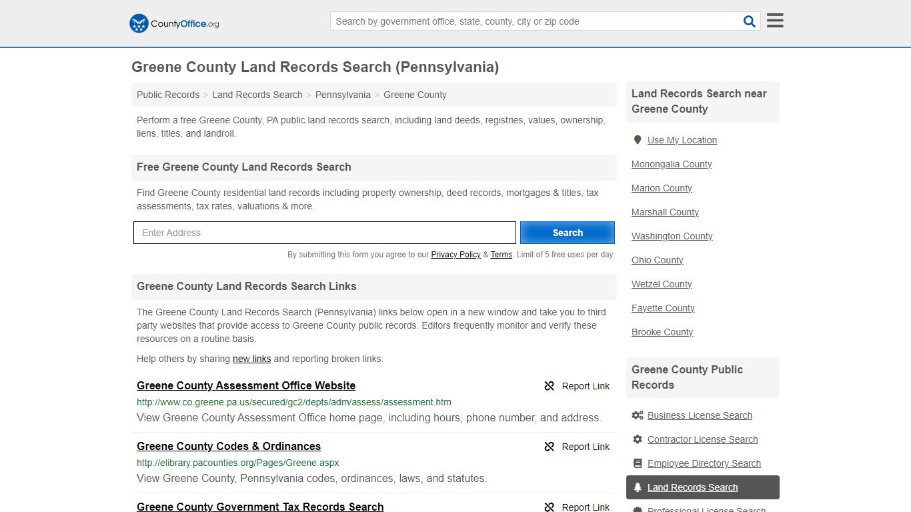Image resolution: width=911 pixels, height=512 pixels.
Task: Go to Public Records breadcrumb
Action: [168, 95]
